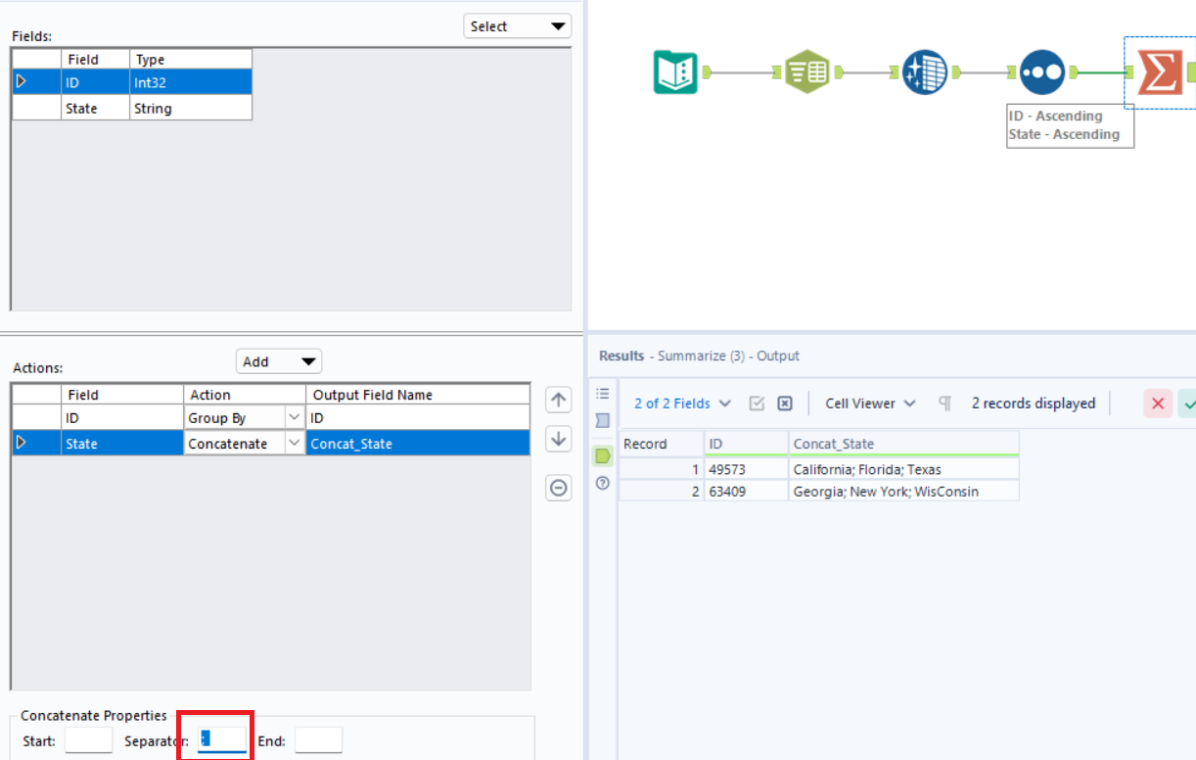The width and height of the screenshot is (1196, 760).
Task: Open the Add dropdown in the Actions section
Action: [x=279, y=360]
